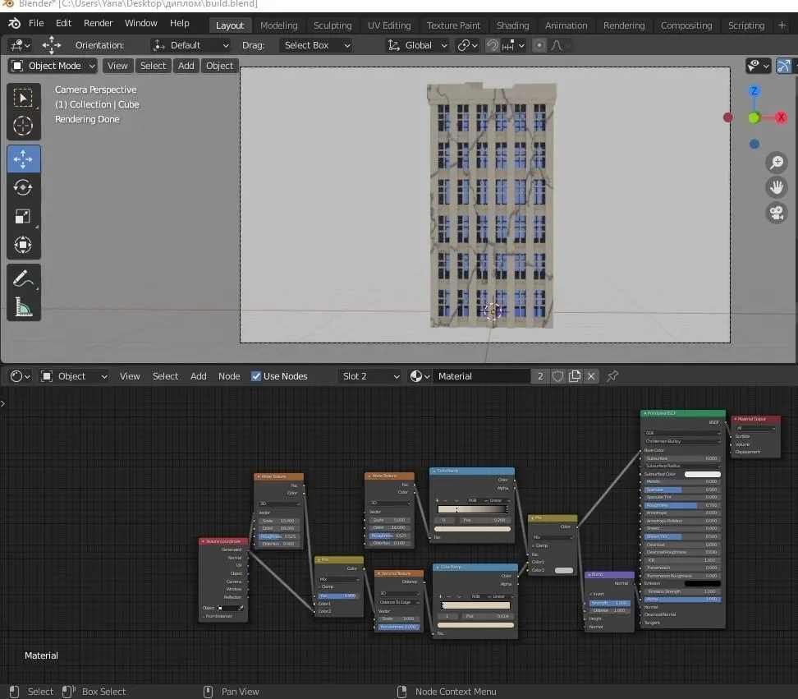Screen dimensions: 798x699
Task: Open the Render menu
Action: 99,23
